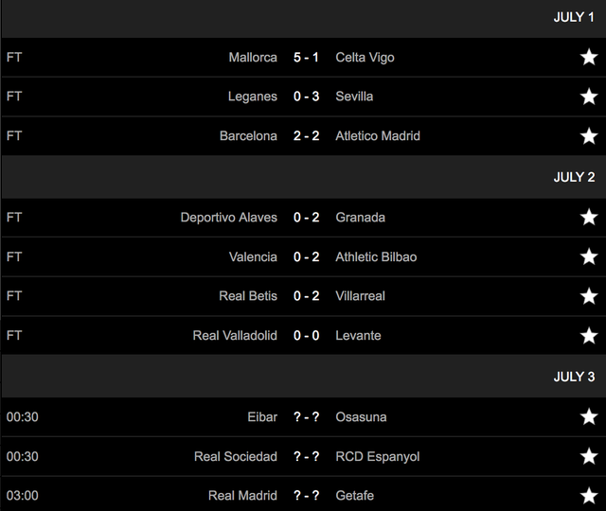Click the JULY 3 date header
This screenshot has width=606, height=511.
click(x=574, y=377)
